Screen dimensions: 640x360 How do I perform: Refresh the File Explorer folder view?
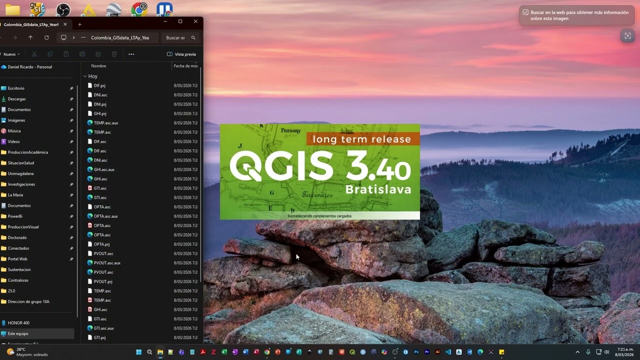46,37
